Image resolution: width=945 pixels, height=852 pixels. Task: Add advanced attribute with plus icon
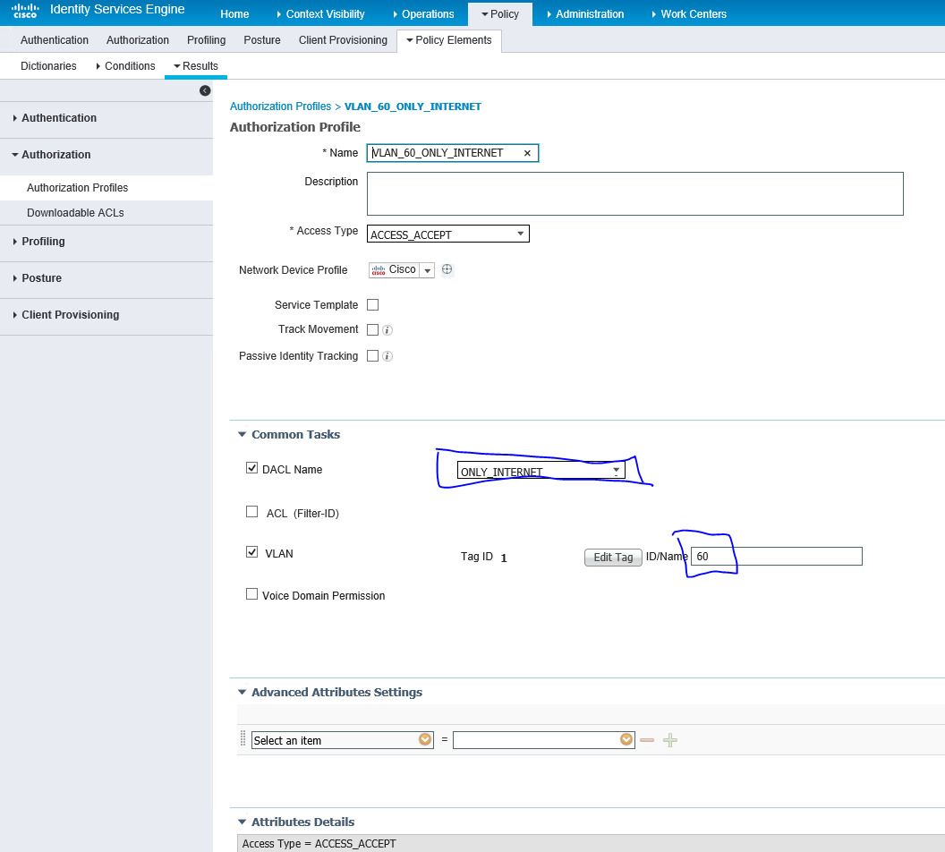pos(670,740)
